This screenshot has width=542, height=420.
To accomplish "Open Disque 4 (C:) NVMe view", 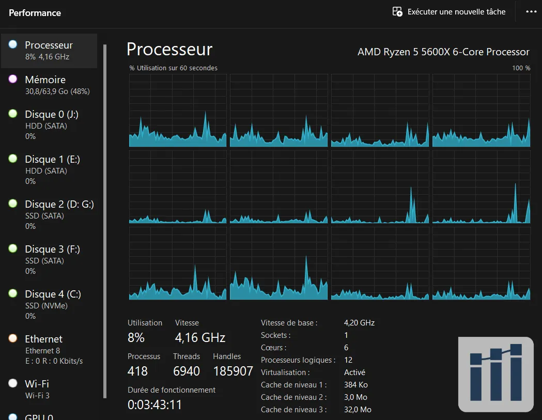I will [x=52, y=294].
